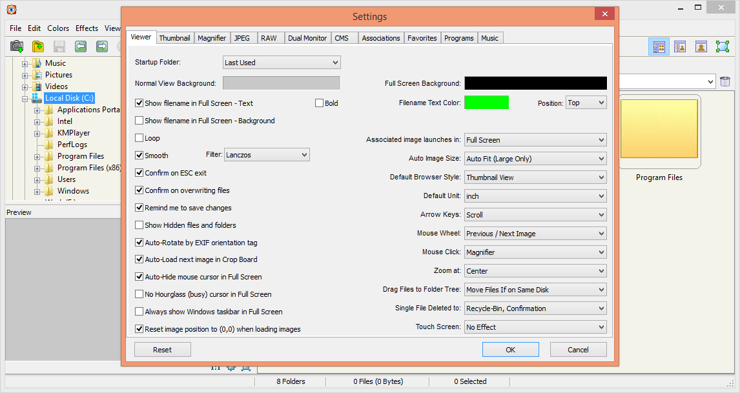740x393 pixels.
Task: Enable the Bold checkbox
Action: (x=320, y=103)
